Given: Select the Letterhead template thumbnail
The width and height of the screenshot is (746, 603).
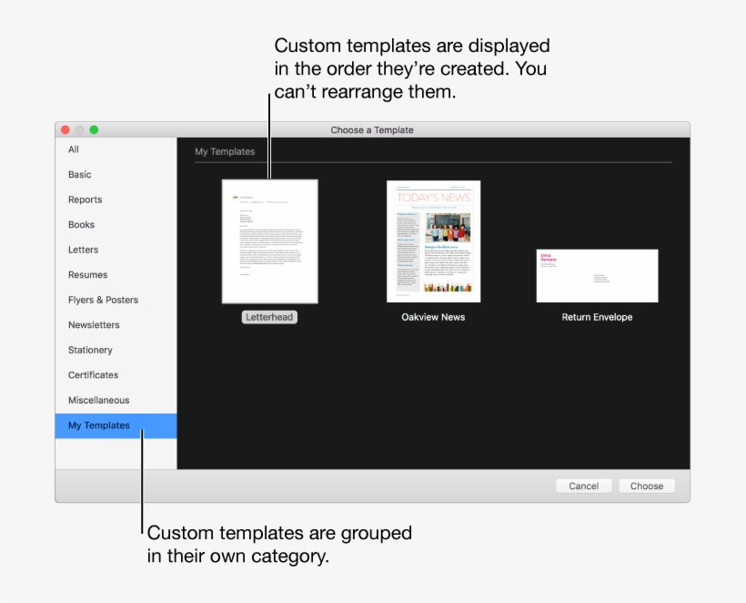Looking at the screenshot, I should coord(269,240).
